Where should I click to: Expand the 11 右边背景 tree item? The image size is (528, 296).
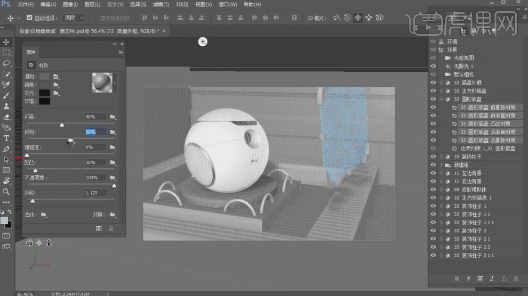click(x=442, y=182)
